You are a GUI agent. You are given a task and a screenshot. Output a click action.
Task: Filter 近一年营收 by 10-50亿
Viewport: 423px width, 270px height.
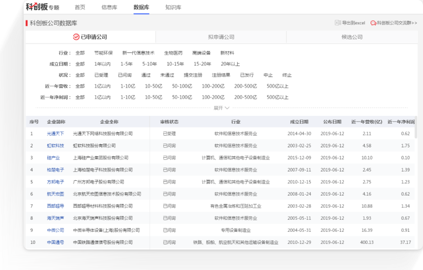click(153, 86)
